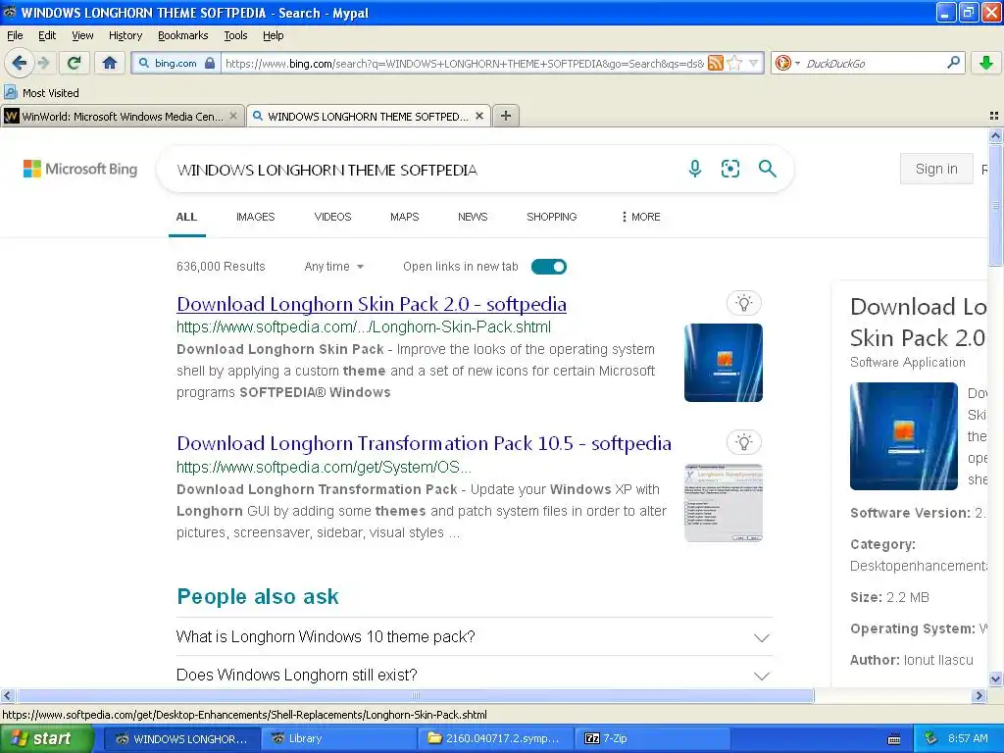Open the 2160.040717.2.symp folder taskbar item

(x=494, y=738)
